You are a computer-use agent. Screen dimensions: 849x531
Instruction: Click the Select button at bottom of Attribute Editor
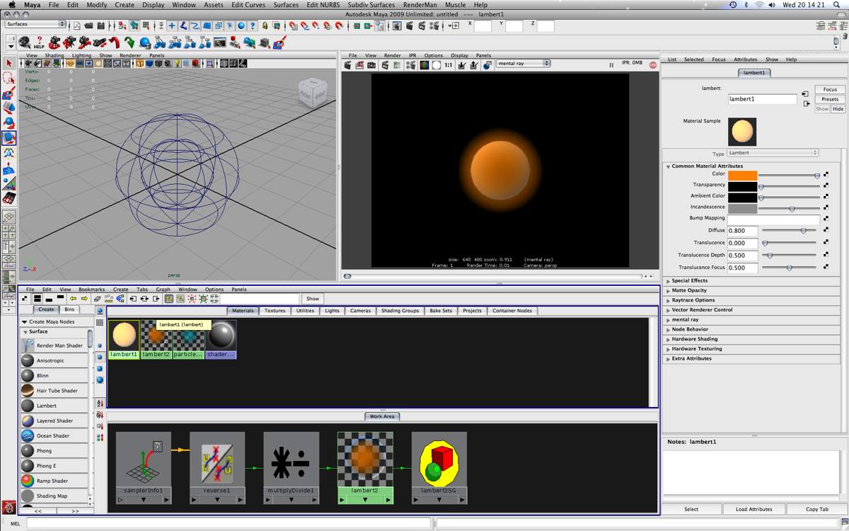691,509
